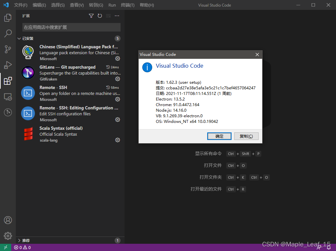This screenshot has height=251, width=336.
Task: Open the Source Control view
Action: 8,49
